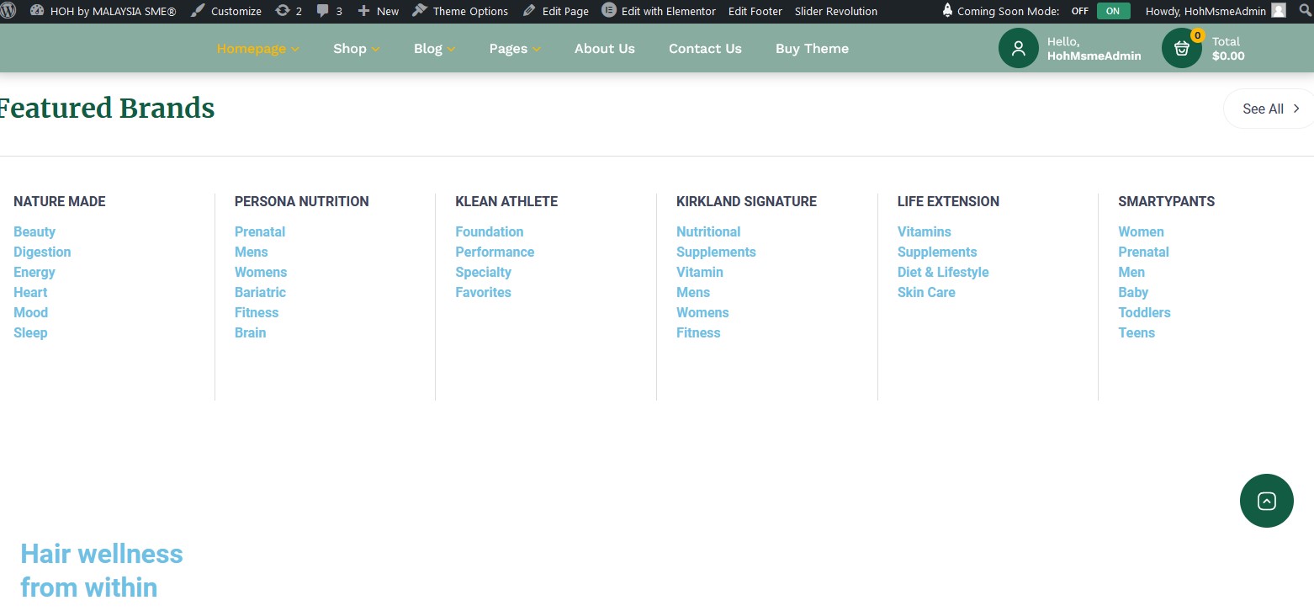Click the scroll-to-top round button
The width and height of the screenshot is (1314, 611).
pyautogui.click(x=1266, y=501)
